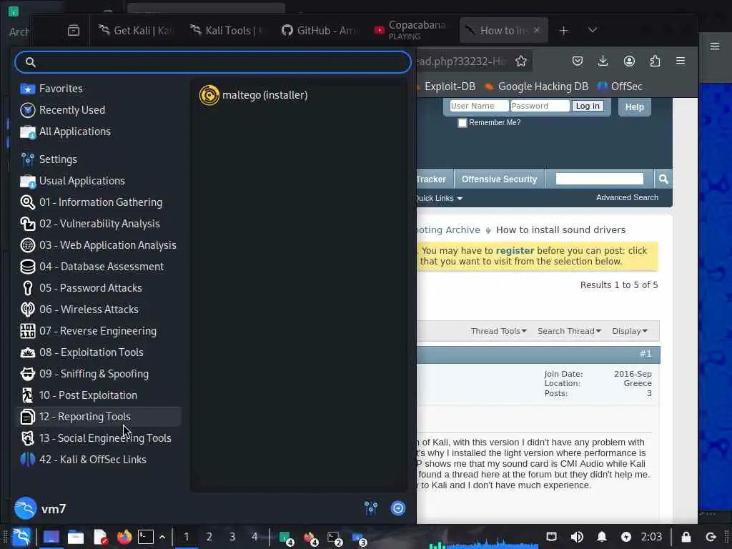Expand Display dropdown
This screenshot has width=732, height=549.
629,331
